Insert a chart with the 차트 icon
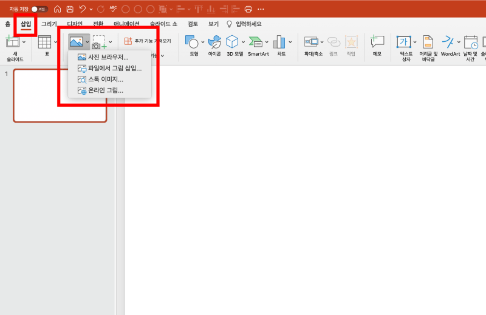Screen dimensions: 486x315 coord(279,42)
